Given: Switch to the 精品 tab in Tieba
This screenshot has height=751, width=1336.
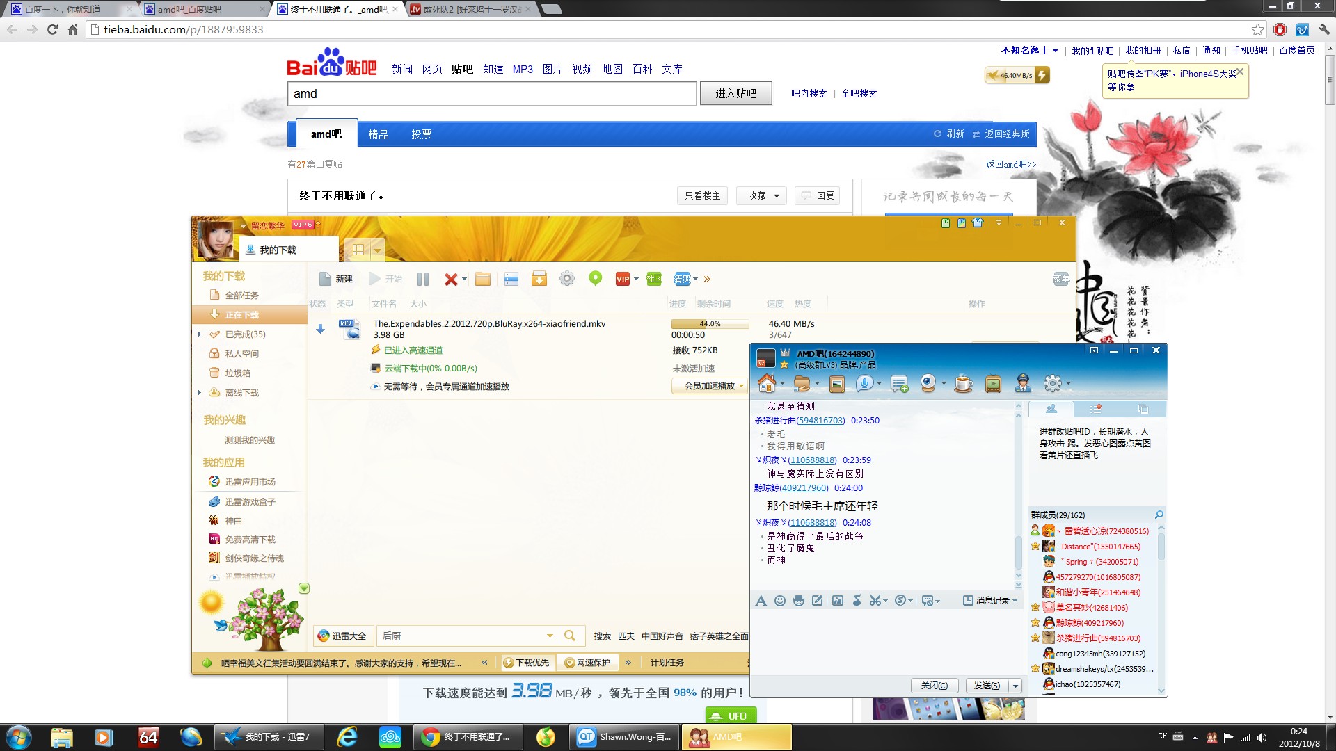Looking at the screenshot, I should pyautogui.click(x=379, y=134).
